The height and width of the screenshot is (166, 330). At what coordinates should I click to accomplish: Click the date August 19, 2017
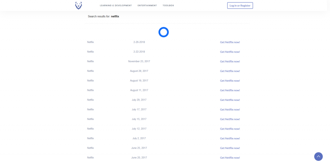click(139, 81)
